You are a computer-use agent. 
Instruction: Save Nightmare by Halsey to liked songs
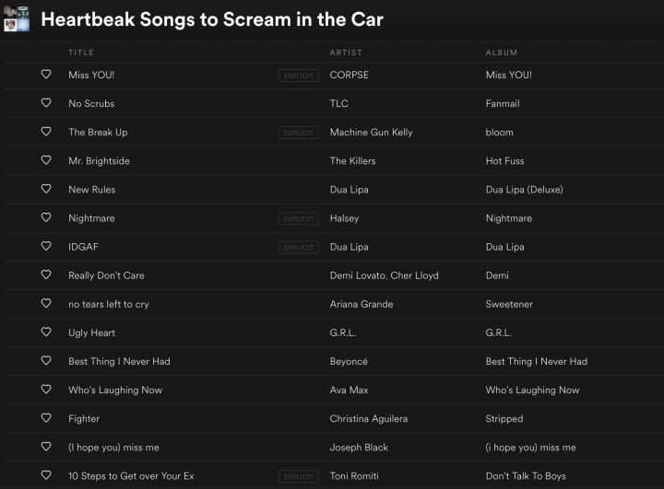pyautogui.click(x=46, y=217)
